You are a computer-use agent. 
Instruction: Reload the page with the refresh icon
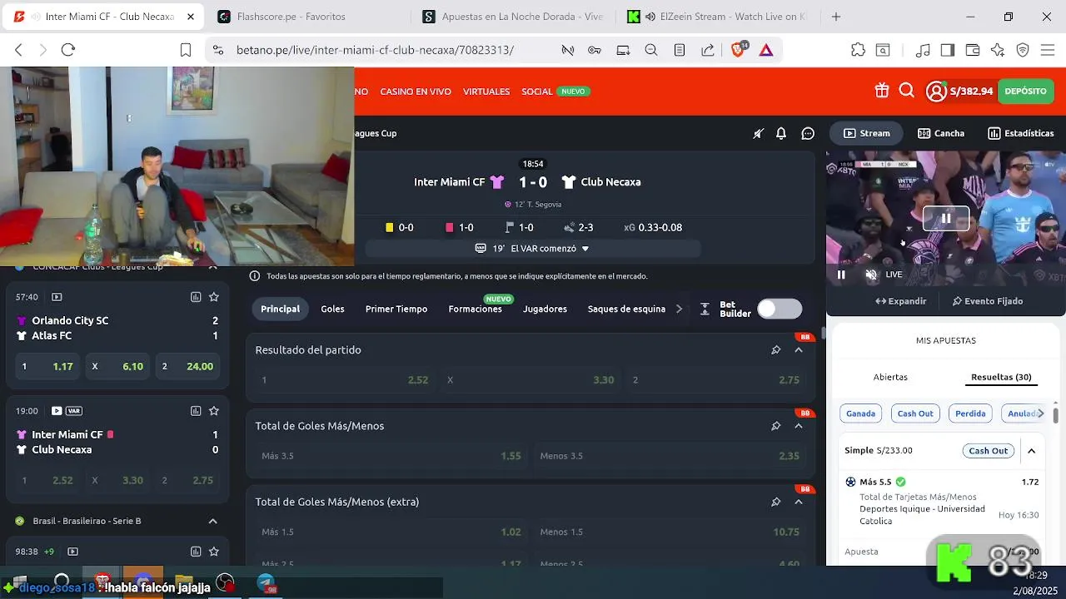point(68,50)
